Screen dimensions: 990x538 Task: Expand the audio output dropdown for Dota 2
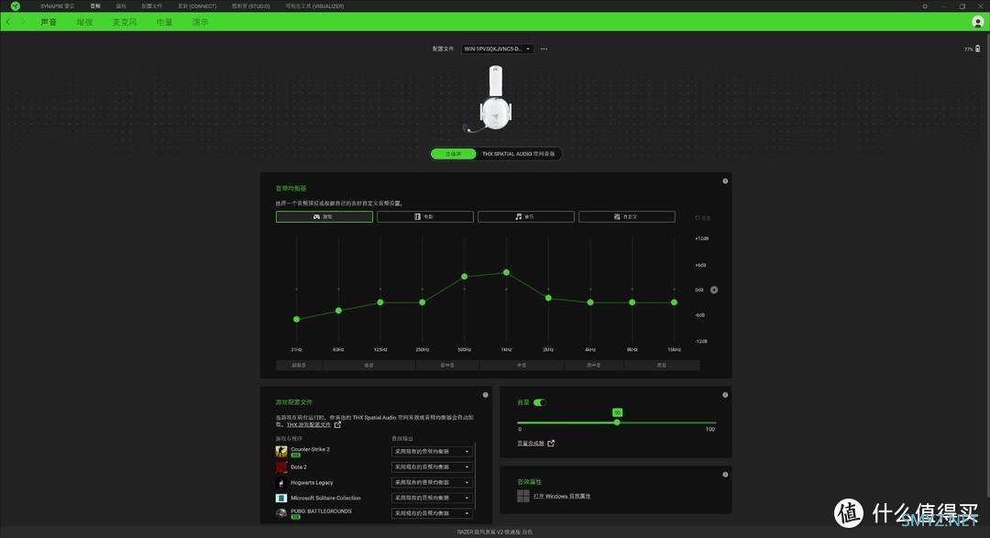[432, 467]
